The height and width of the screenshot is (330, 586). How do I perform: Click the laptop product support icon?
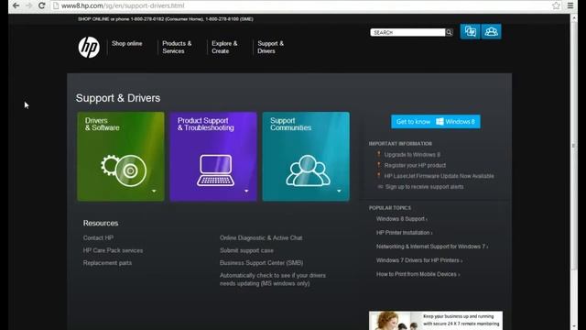click(x=216, y=170)
